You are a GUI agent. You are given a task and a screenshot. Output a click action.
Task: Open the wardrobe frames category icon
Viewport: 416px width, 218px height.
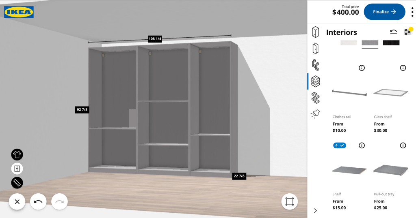click(315, 32)
